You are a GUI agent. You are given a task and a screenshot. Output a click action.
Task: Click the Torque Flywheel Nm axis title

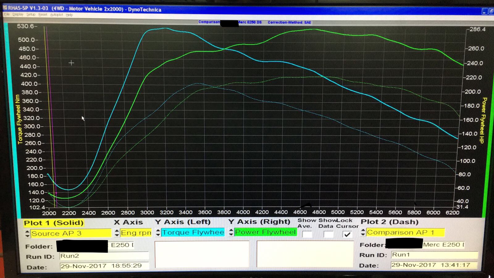[x=19, y=119]
